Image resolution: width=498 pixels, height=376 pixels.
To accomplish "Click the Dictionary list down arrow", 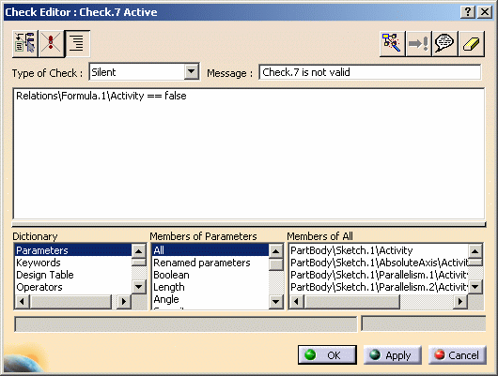I will click(139, 287).
